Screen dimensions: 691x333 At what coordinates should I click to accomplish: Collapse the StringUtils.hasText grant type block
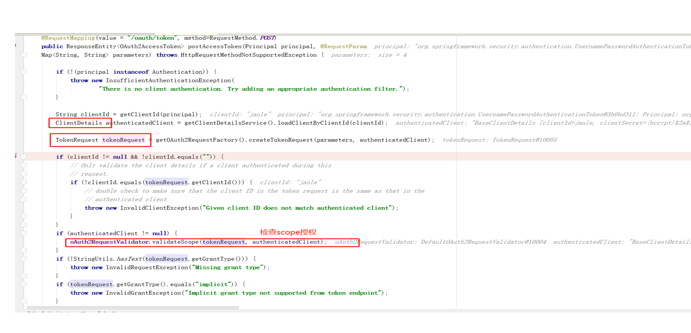24,259
